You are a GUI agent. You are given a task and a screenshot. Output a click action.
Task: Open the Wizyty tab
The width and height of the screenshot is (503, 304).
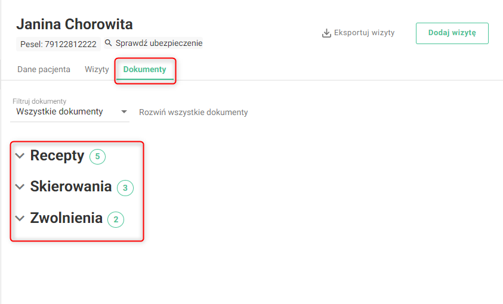point(97,70)
